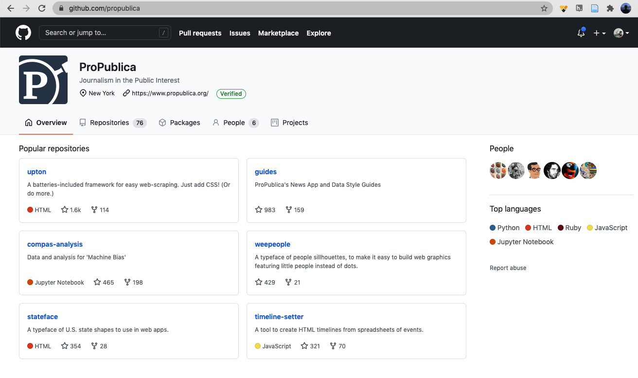Open the Packages tab
This screenshot has width=638, height=378.
click(x=179, y=123)
